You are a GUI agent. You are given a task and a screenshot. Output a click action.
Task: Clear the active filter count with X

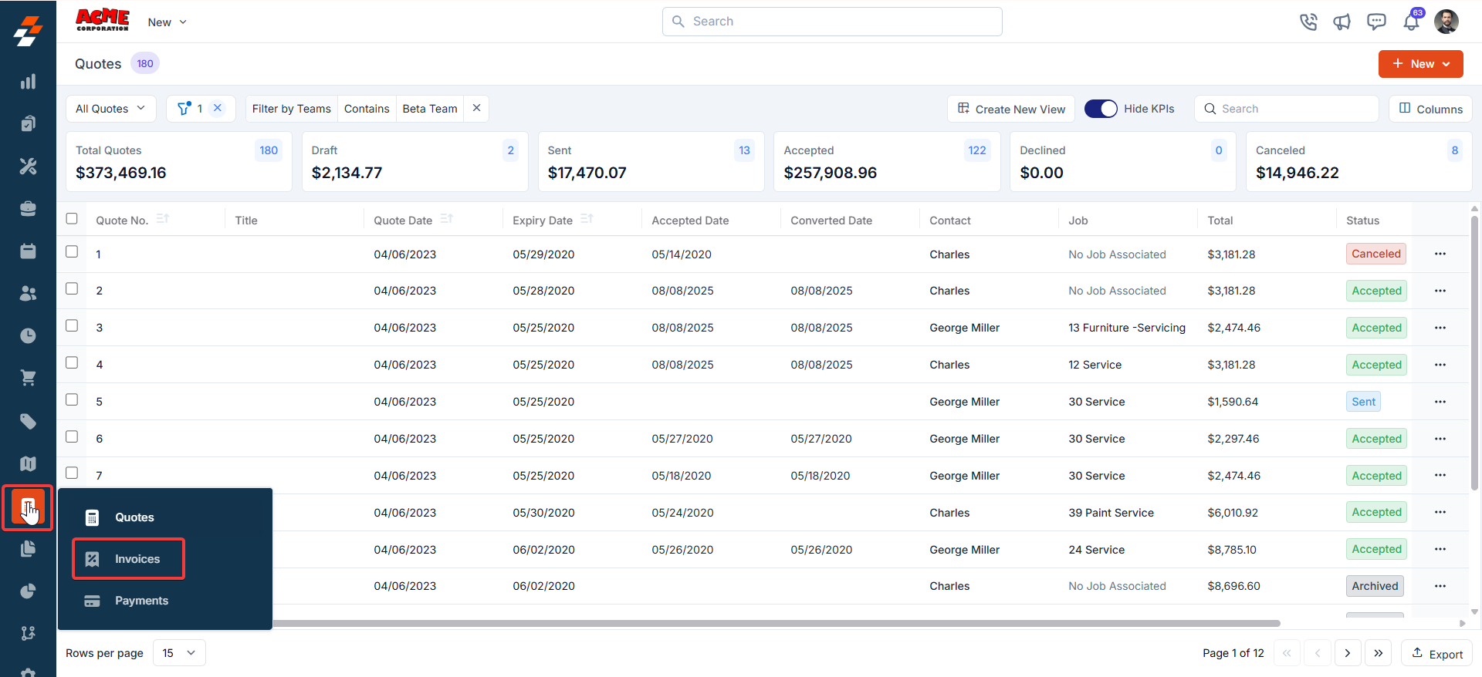pyautogui.click(x=218, y=108)
